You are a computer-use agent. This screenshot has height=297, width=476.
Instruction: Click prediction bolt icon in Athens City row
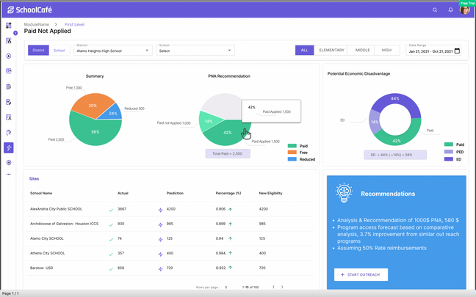pos(160,254)
